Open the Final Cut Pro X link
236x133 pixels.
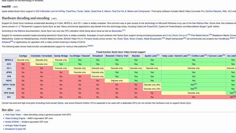119,11
